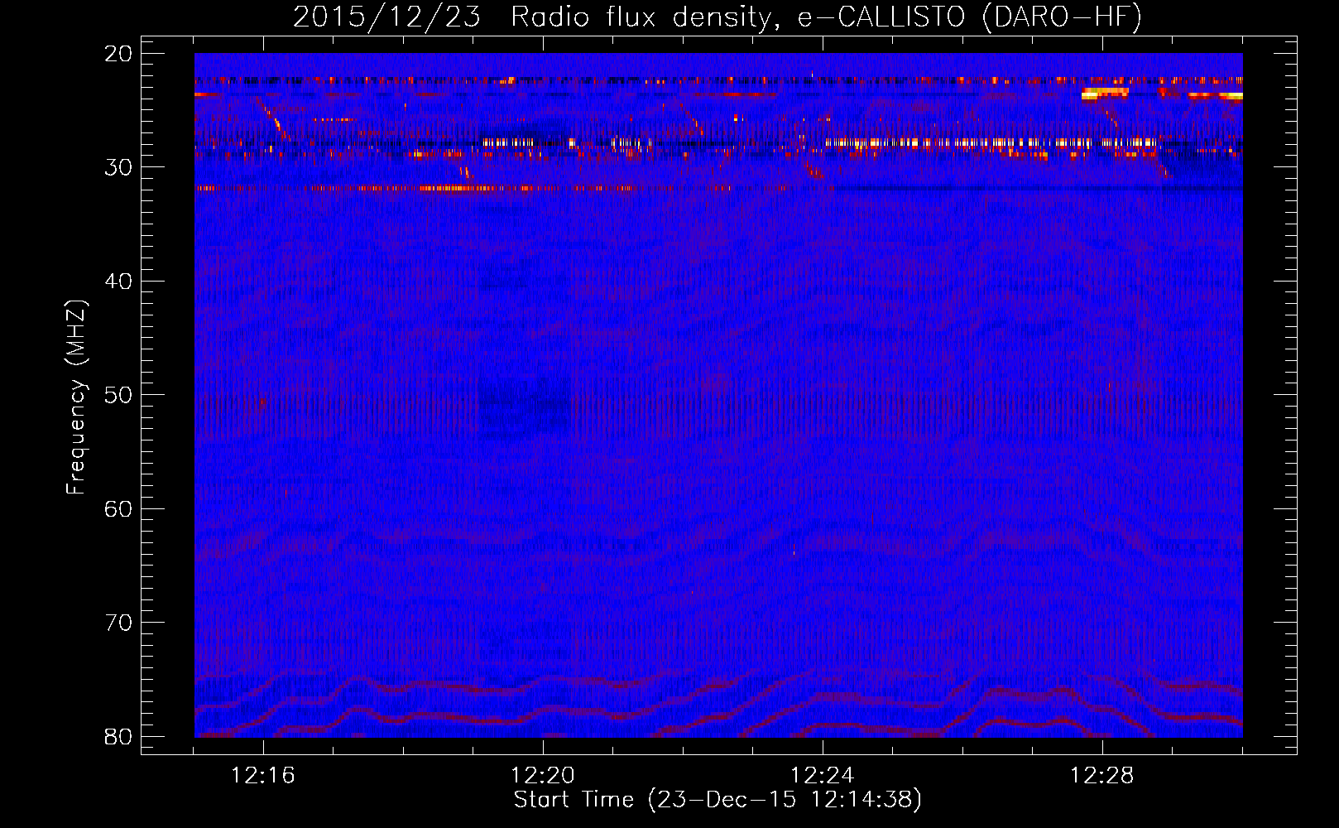Select the frequency axis label 80
The width and height of the screenshot is (1339, 828).
pyautogui.click(x=118, y=736)
